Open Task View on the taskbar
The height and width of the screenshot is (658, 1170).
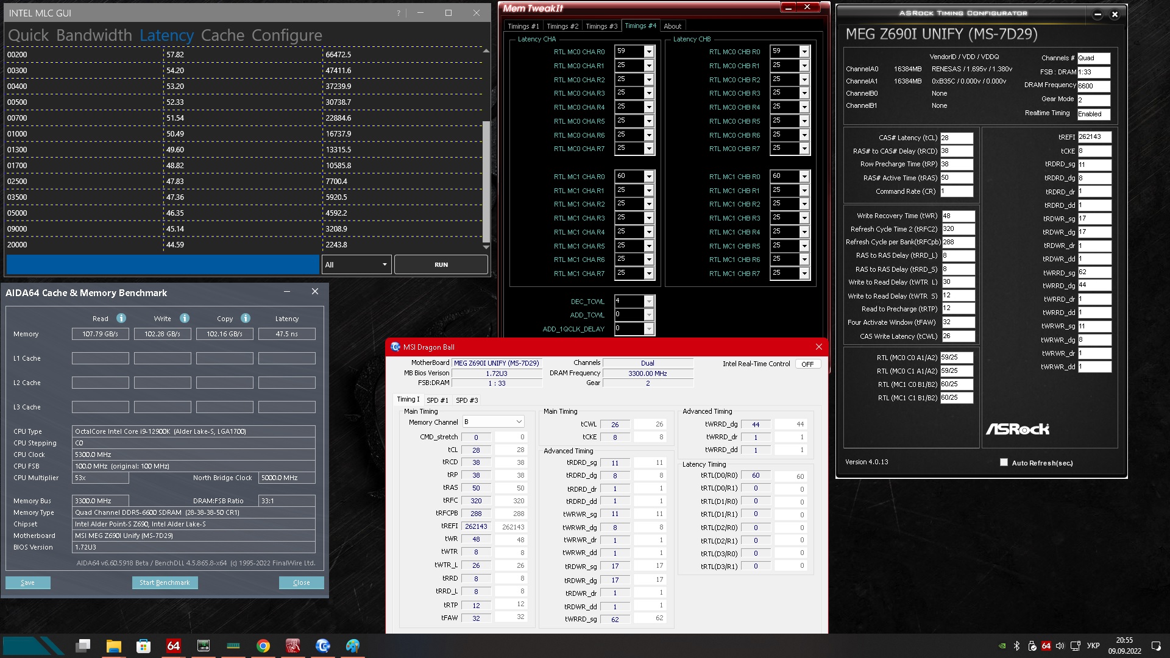pyautogui.click(x=83, y=646)
